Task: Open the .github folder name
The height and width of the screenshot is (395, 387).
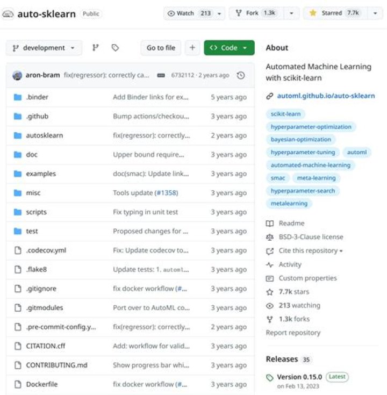Action: (37, 116)
